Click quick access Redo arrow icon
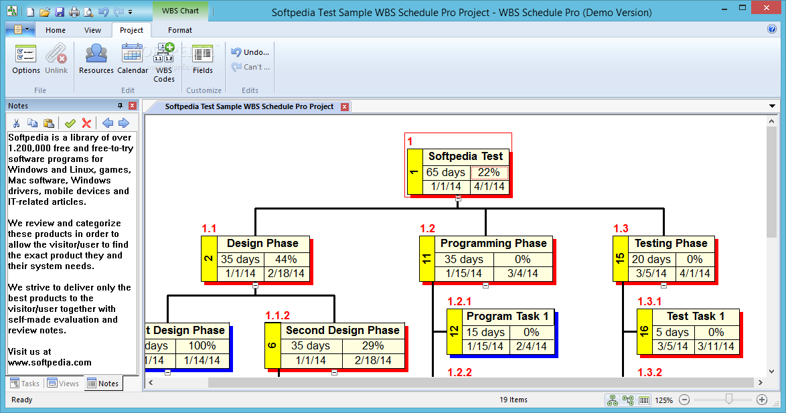786x413 pixels. (119, 11)
